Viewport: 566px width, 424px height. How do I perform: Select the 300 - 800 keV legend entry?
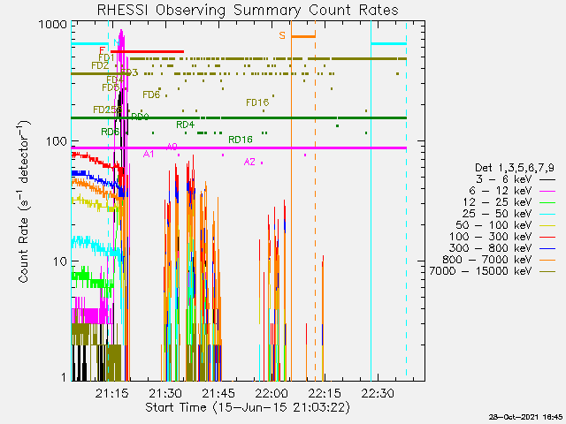point(502,248)
